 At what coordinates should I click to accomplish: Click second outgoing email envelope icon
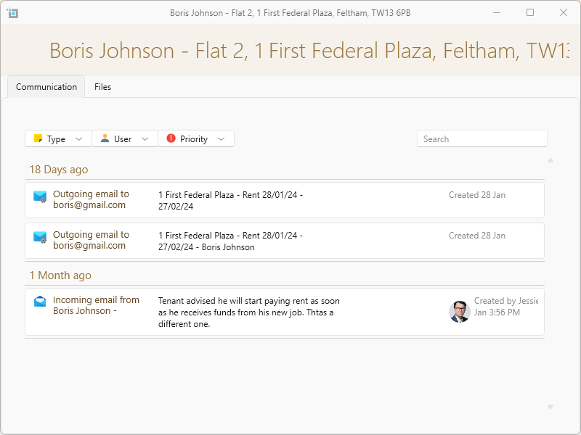[40, 237]
